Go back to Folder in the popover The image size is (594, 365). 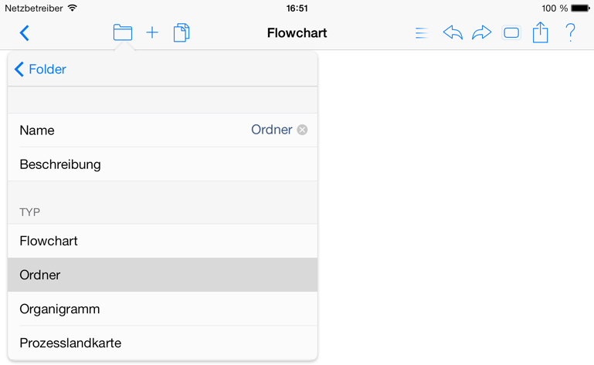[40, 69]
